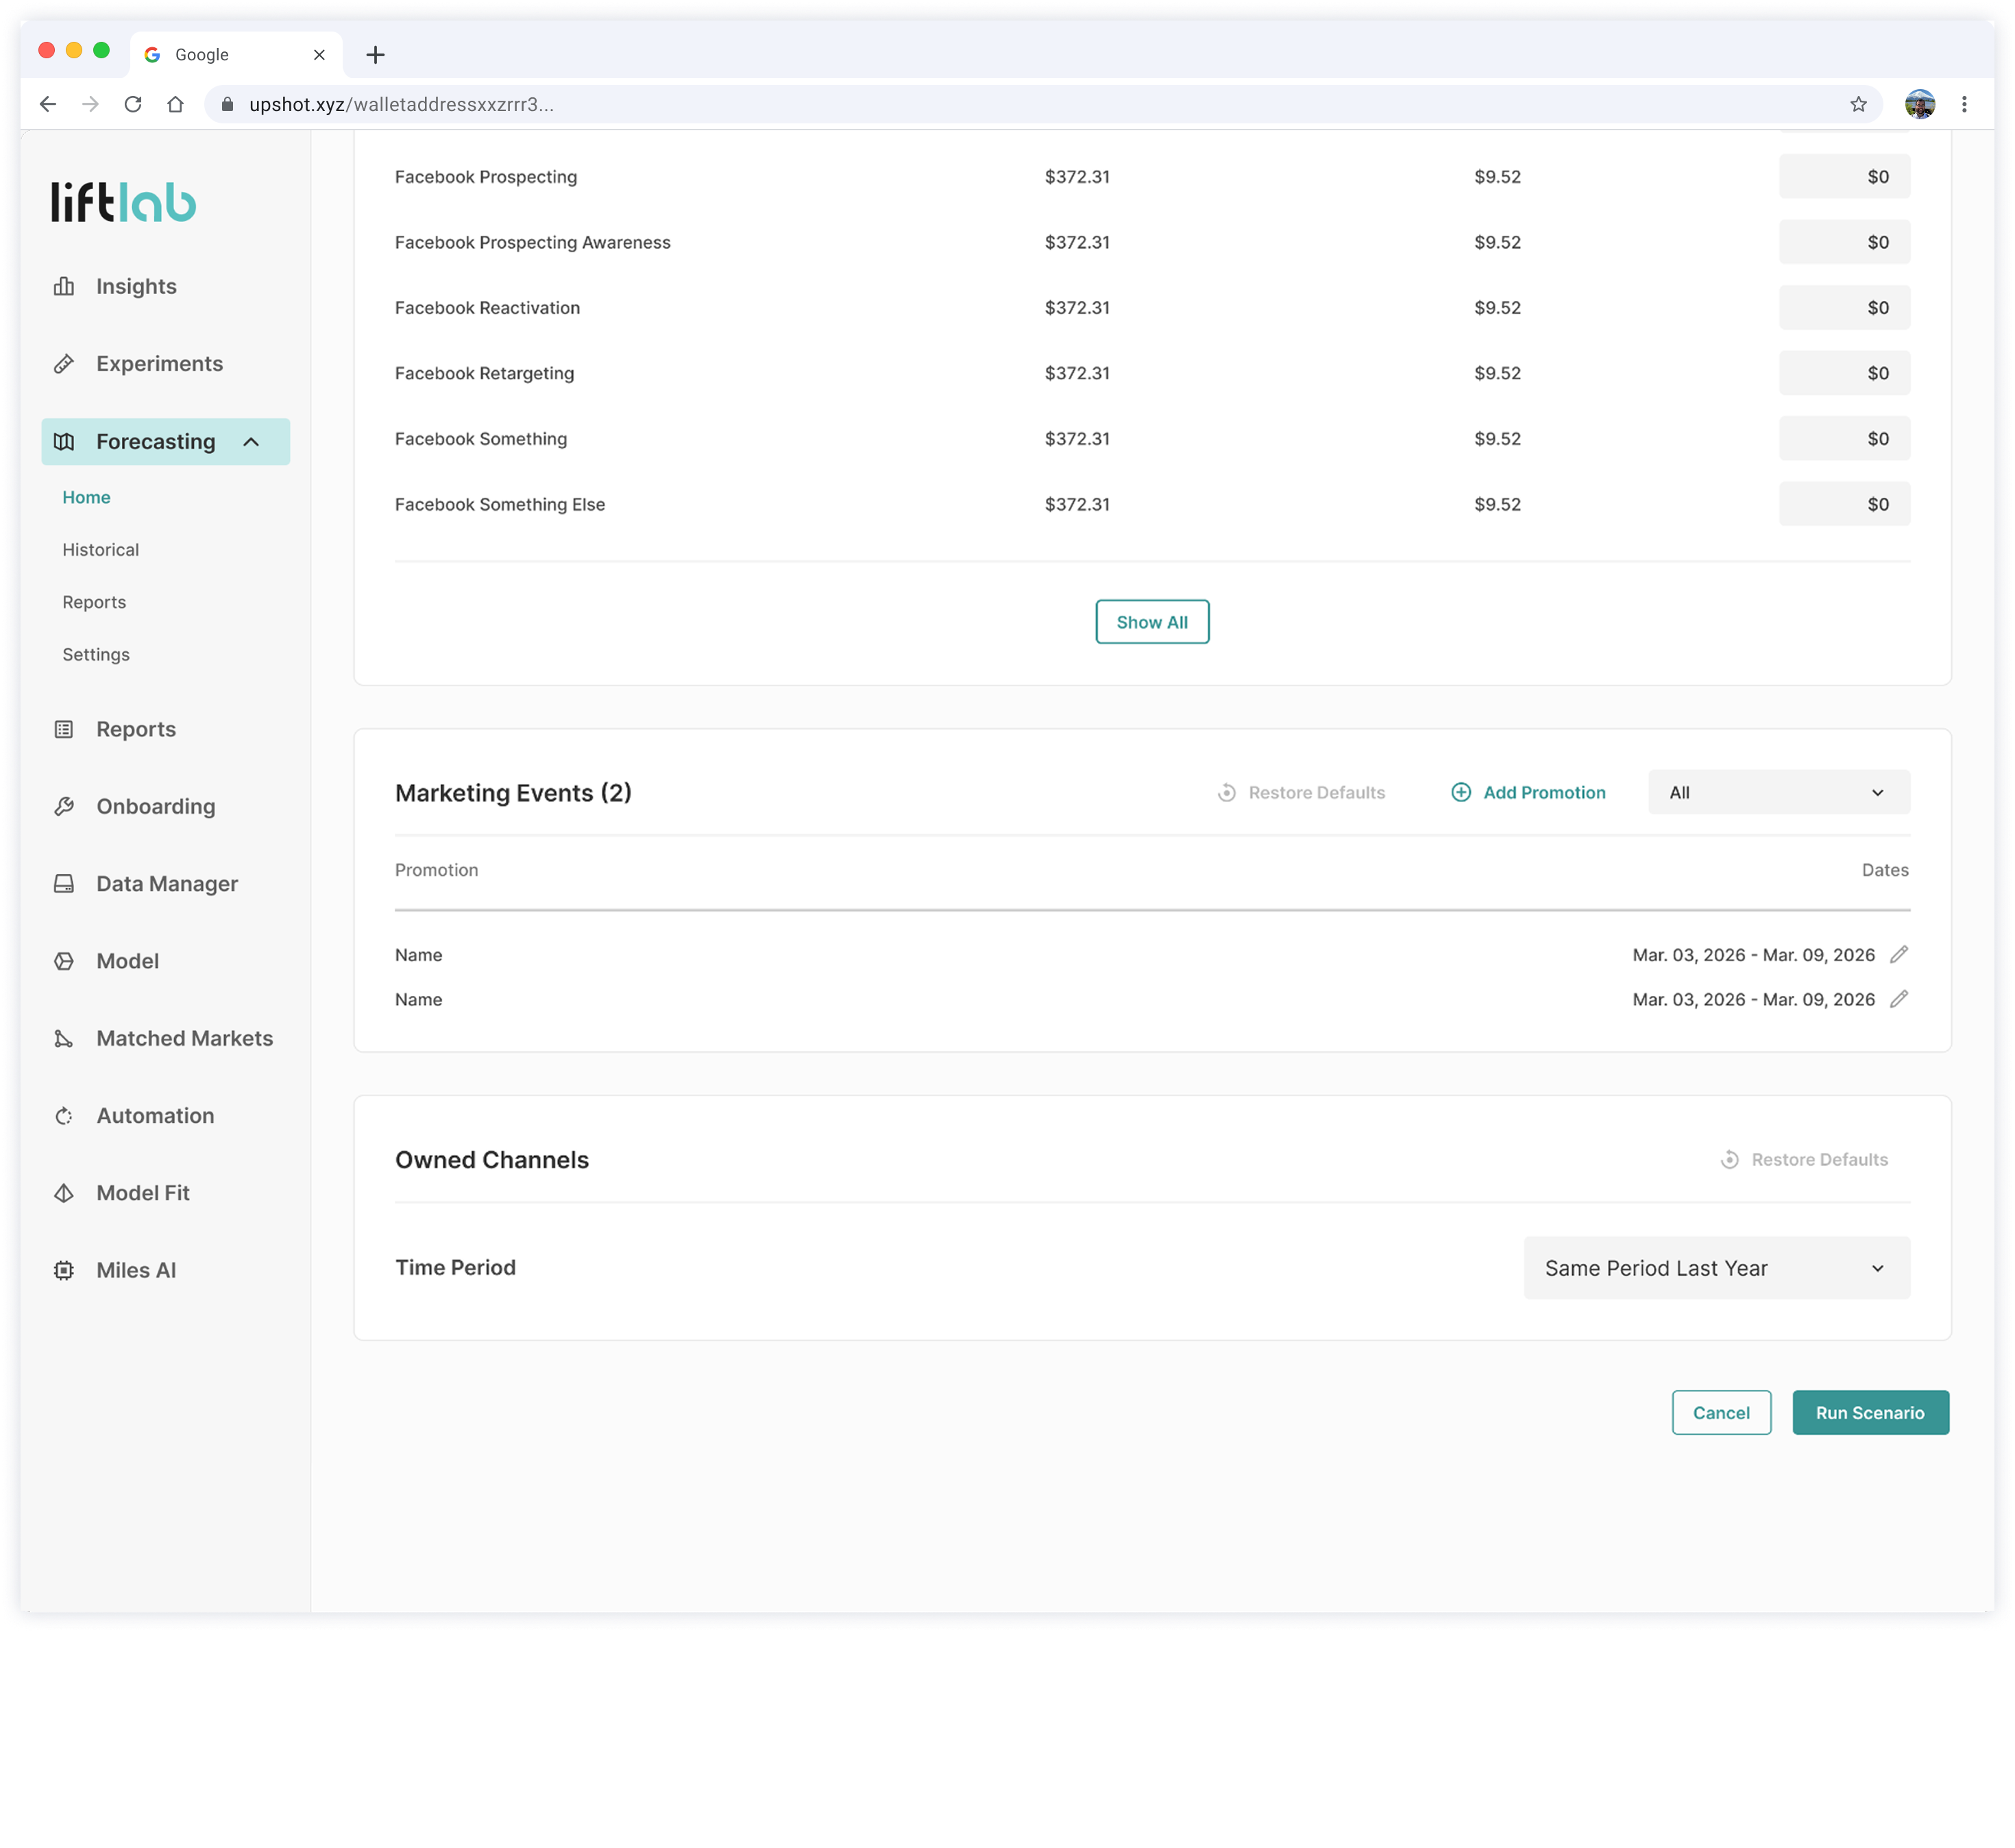Click the Matched Markets icon
Image resolution: width=2015 pixels, height=1848 pixels.
(64, 1039)
